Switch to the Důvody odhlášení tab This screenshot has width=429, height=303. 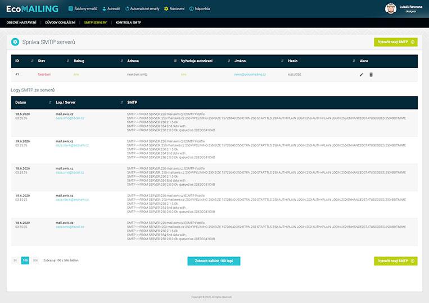tap(60, 22)
